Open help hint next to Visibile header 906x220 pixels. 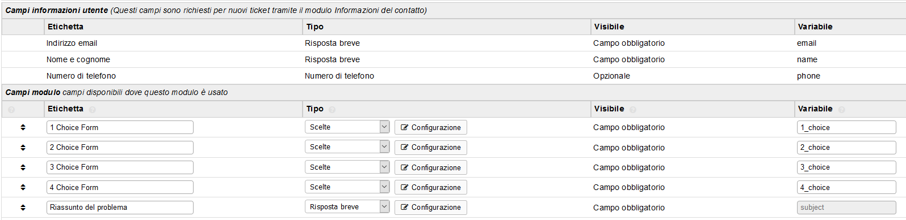point(633,109)
